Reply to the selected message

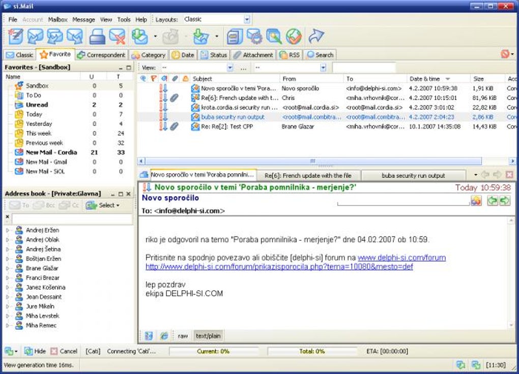click(x=36, y=36)
